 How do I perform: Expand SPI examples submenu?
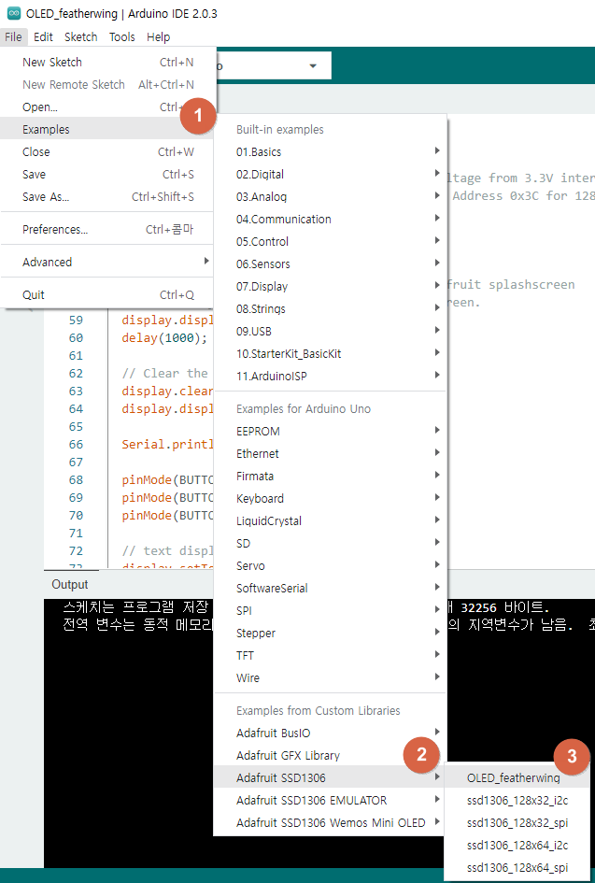331,611
